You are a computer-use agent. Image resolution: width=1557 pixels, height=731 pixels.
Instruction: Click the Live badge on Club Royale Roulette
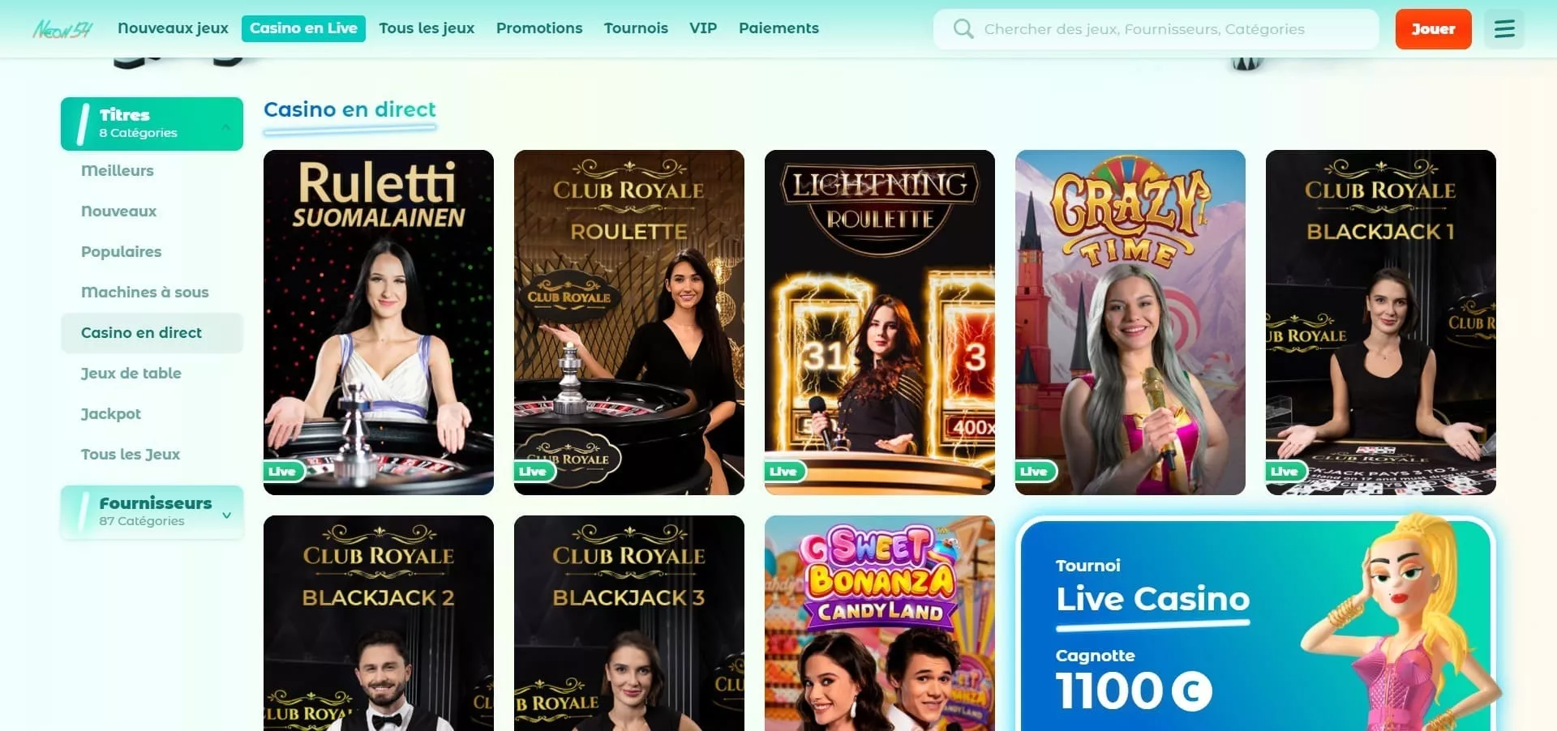(x=534, y=472)
